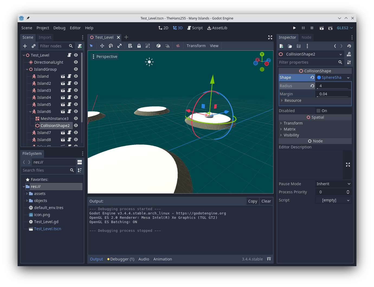This screenshot has height=287, width=374.
Task: Attach script icon beside the filter nodes field
Action: (x=80, y=46)
